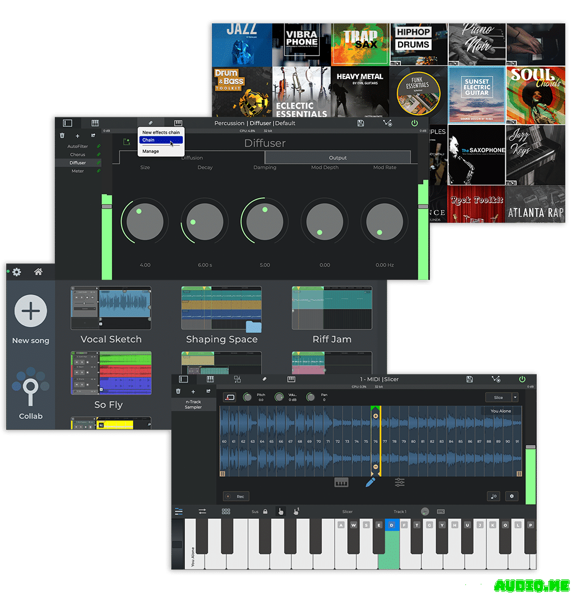Open the Vocal Sketch song thumbnail

pos(111,307)
